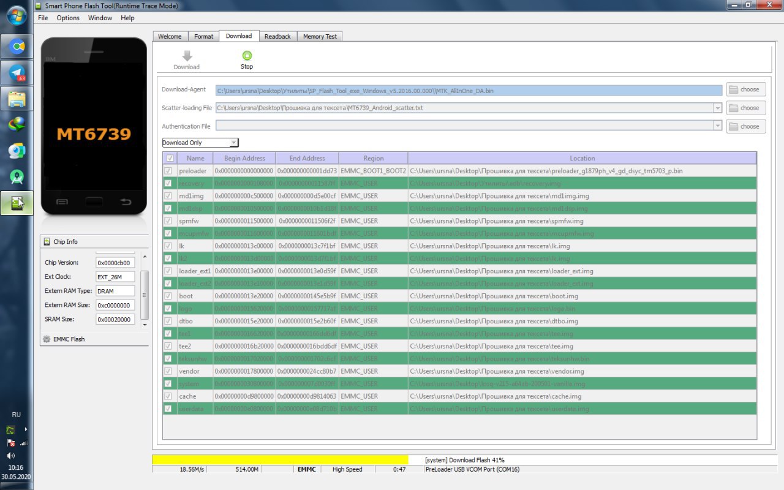Screen dimensions: 784x490
Task: Open the File menu
Action: [x=43, y=18]
